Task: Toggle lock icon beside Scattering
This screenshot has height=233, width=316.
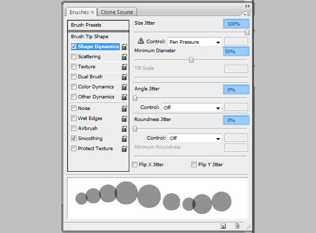Action: [x=124, y=57]
